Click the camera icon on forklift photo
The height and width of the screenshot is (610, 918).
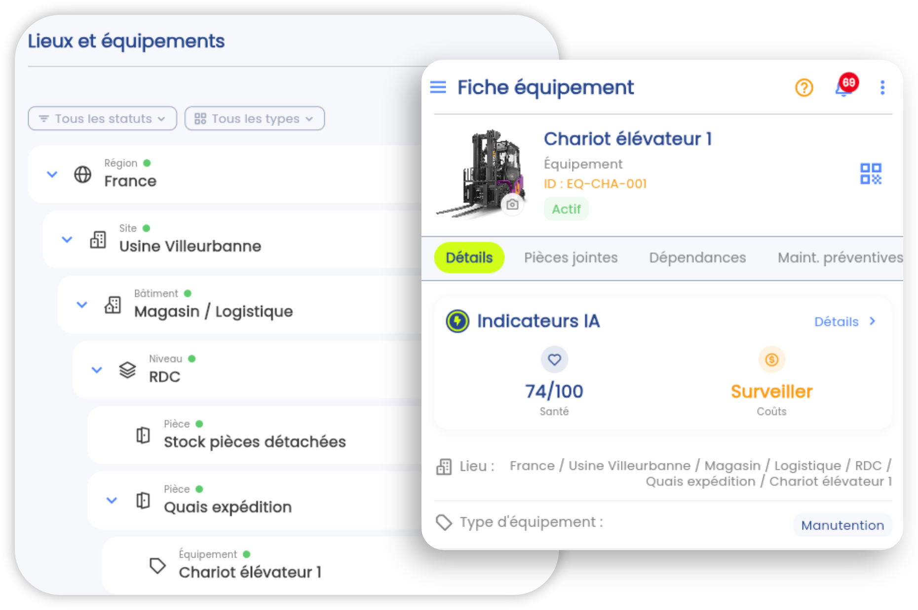[x=512, y=204]
